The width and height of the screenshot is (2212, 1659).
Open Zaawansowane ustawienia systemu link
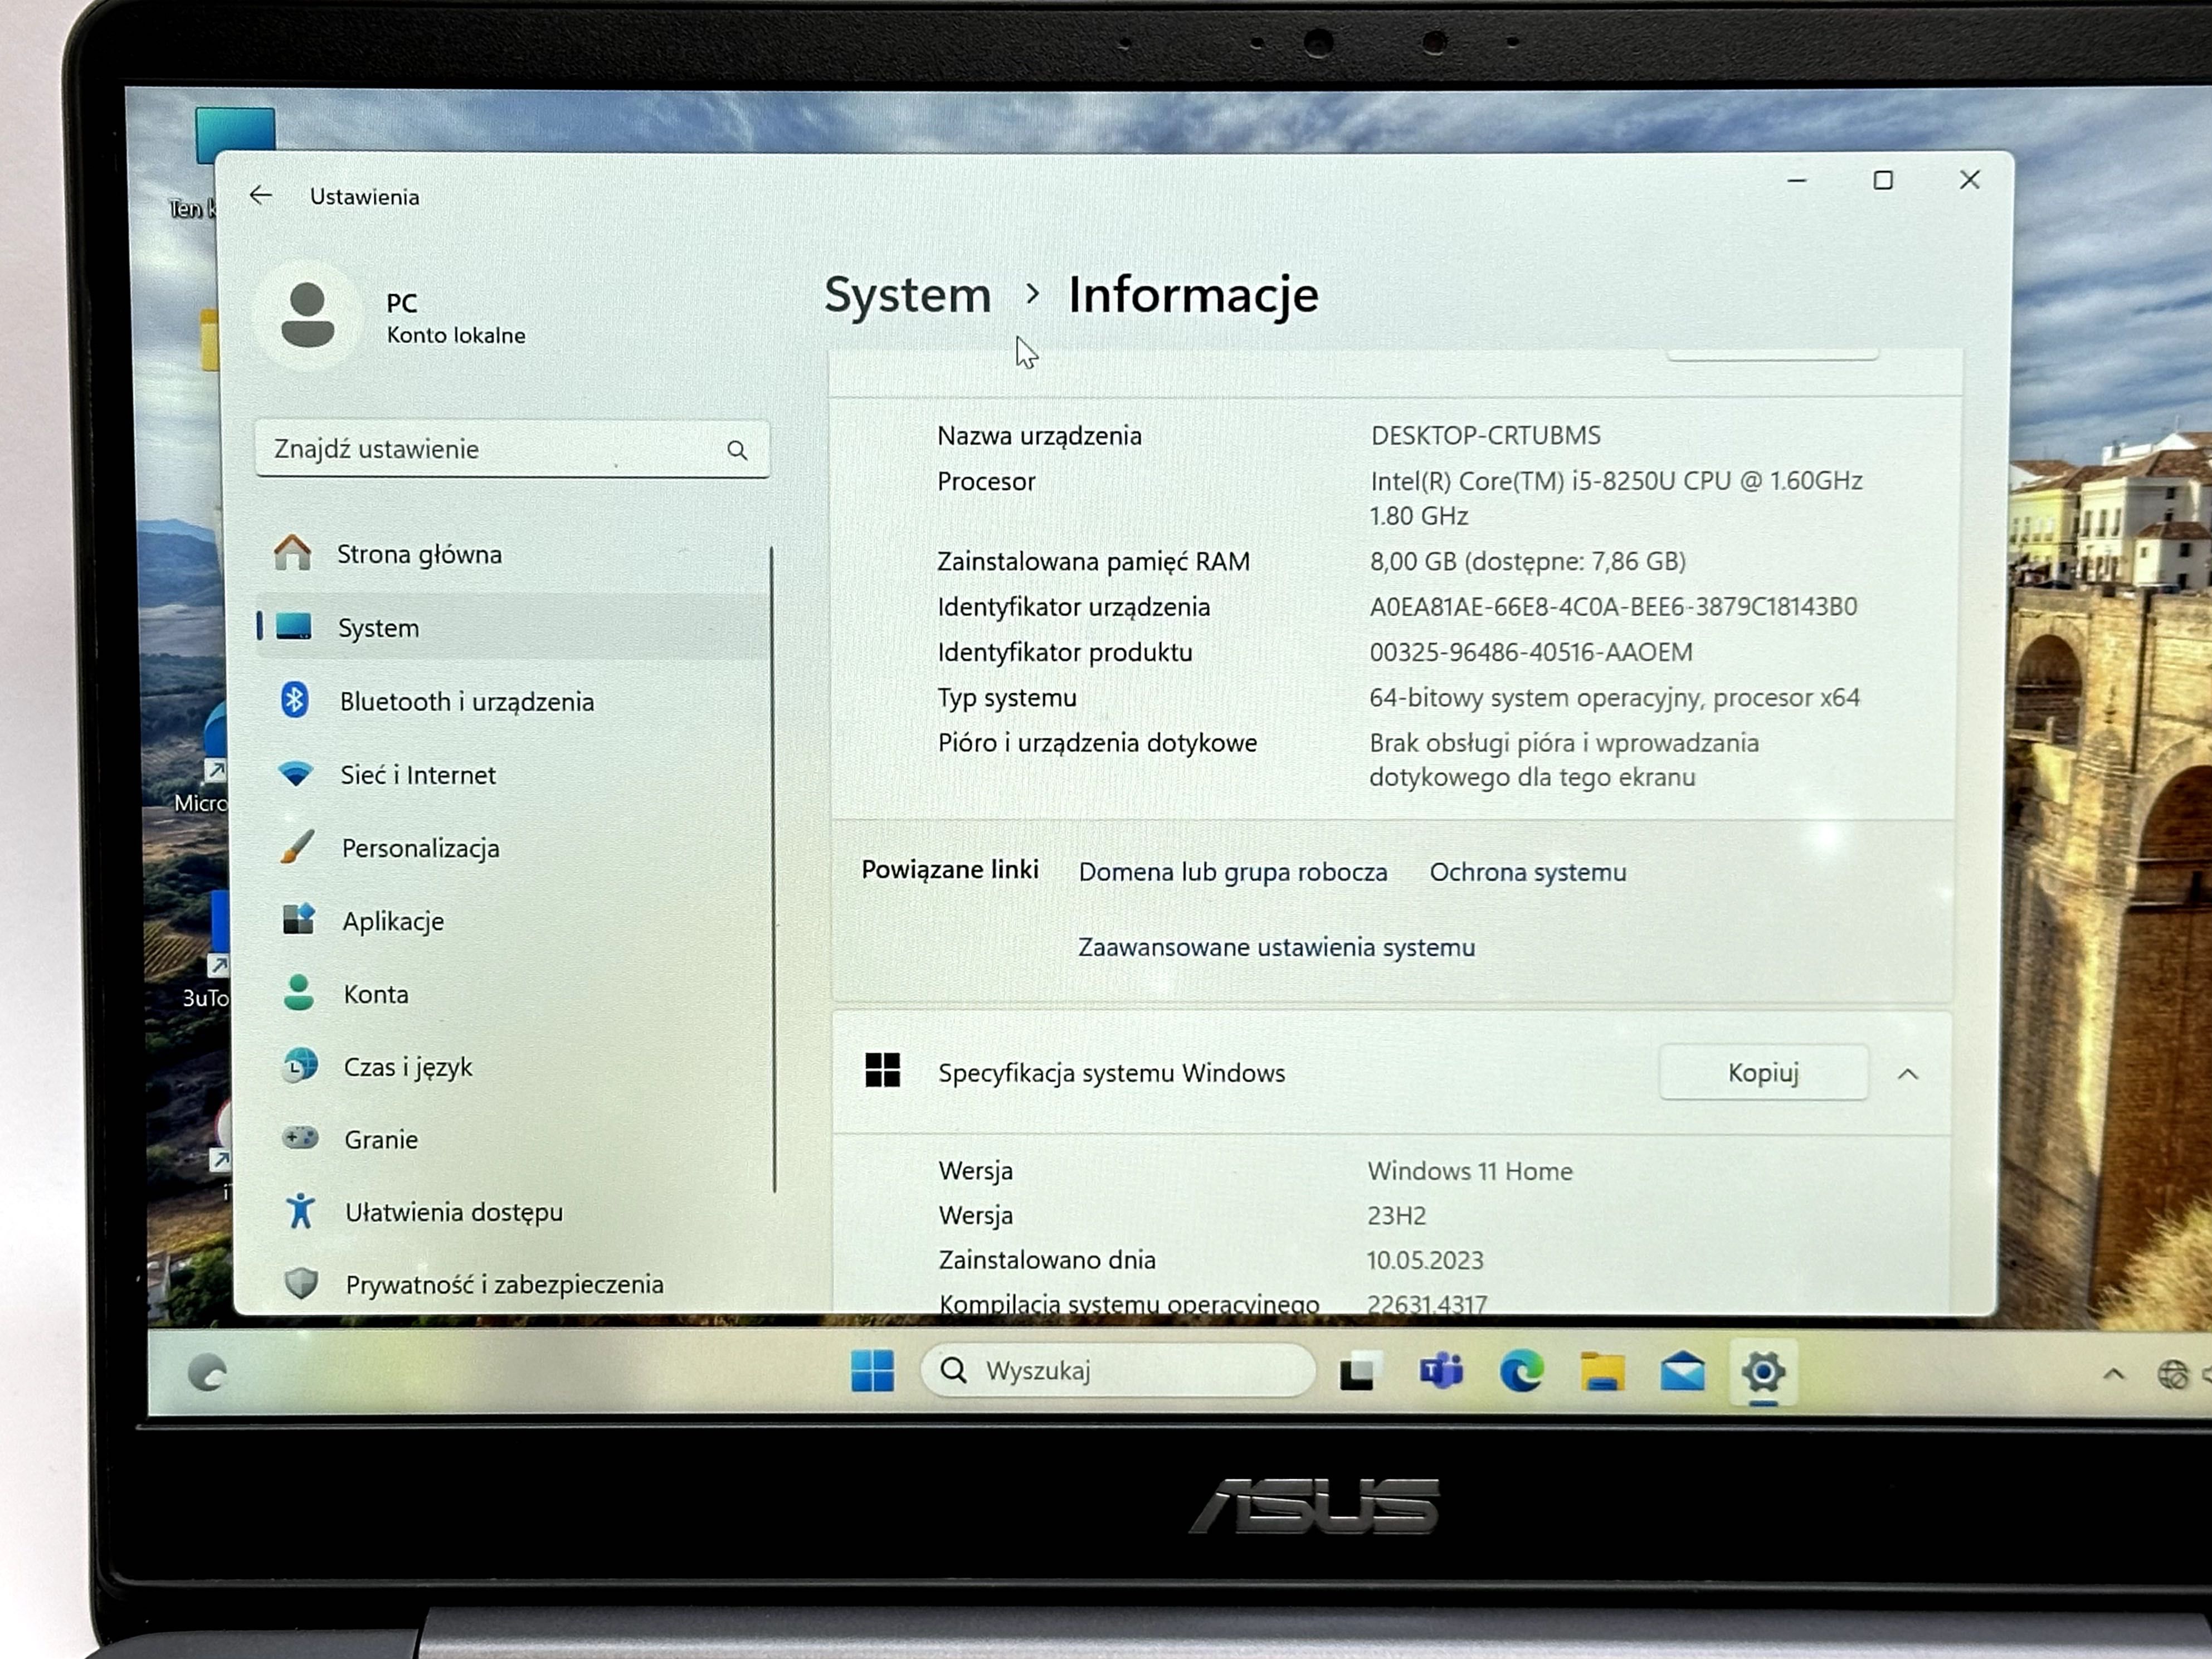(x=1276, y=947)
